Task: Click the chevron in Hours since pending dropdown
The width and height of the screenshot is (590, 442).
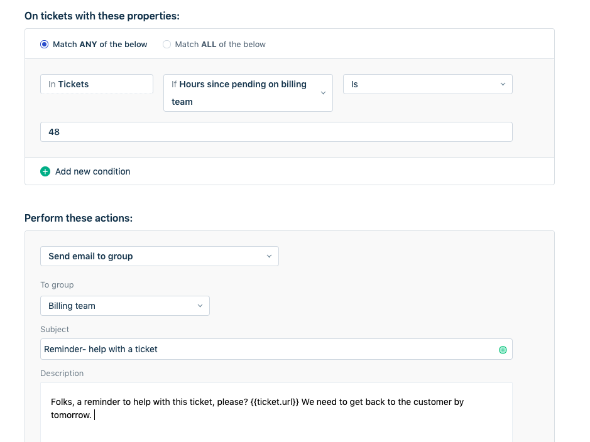Action: click(323, 93)
